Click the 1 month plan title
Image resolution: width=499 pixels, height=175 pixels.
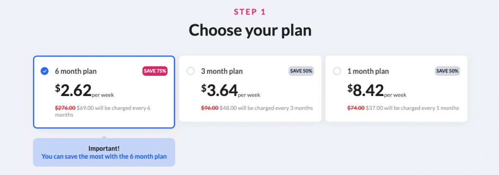(368, 71)
